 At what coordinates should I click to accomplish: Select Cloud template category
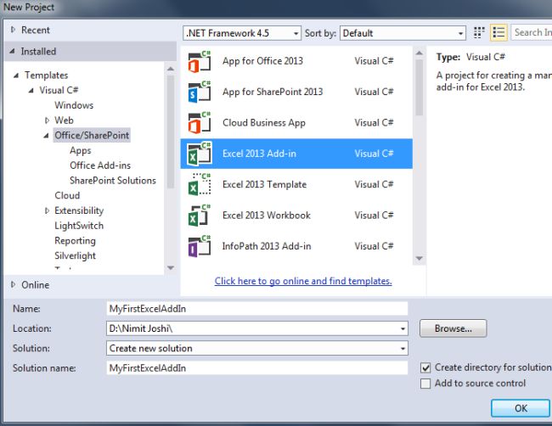pyautogui.click(x=67, y=195)
